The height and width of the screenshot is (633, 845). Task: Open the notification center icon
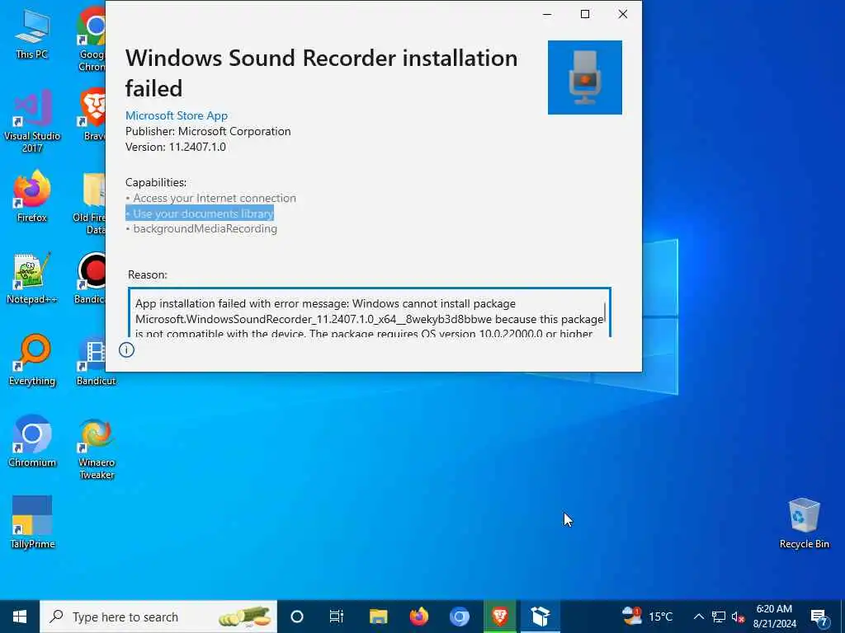[819, 618]
